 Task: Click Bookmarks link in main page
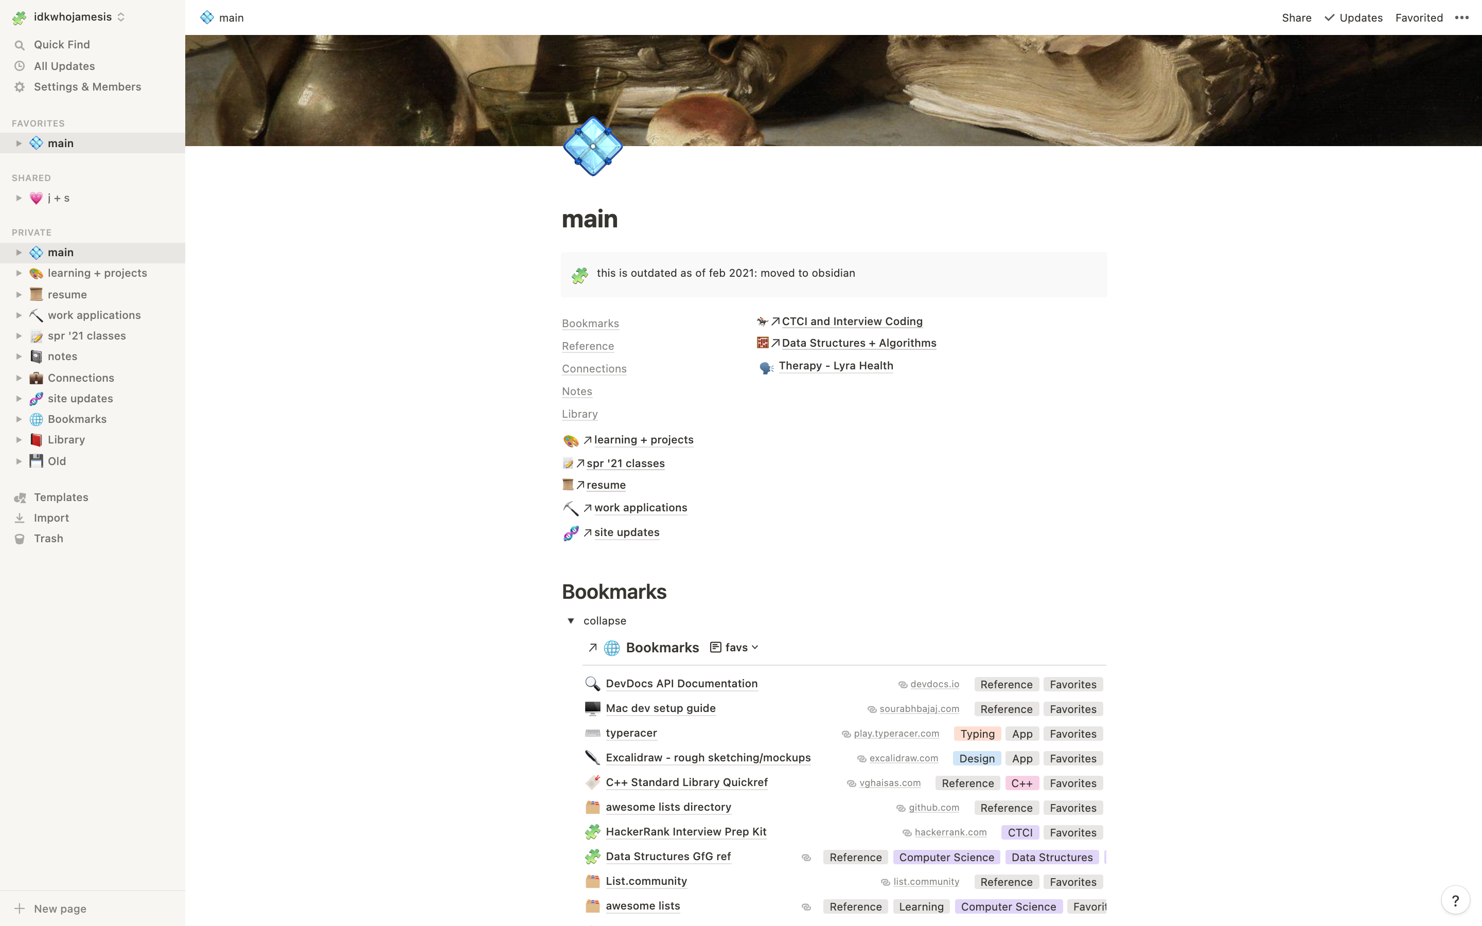(590, 322)
